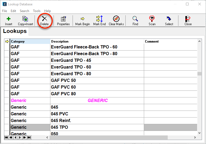Select EverGuard TPO - 60 cell
The image size is (206, 144).
(x=97, y=67)
